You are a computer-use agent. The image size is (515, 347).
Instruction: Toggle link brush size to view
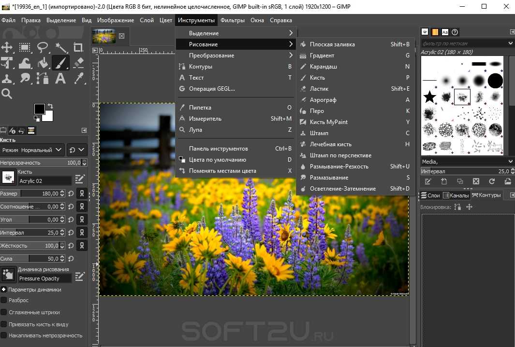coord(82,194)
